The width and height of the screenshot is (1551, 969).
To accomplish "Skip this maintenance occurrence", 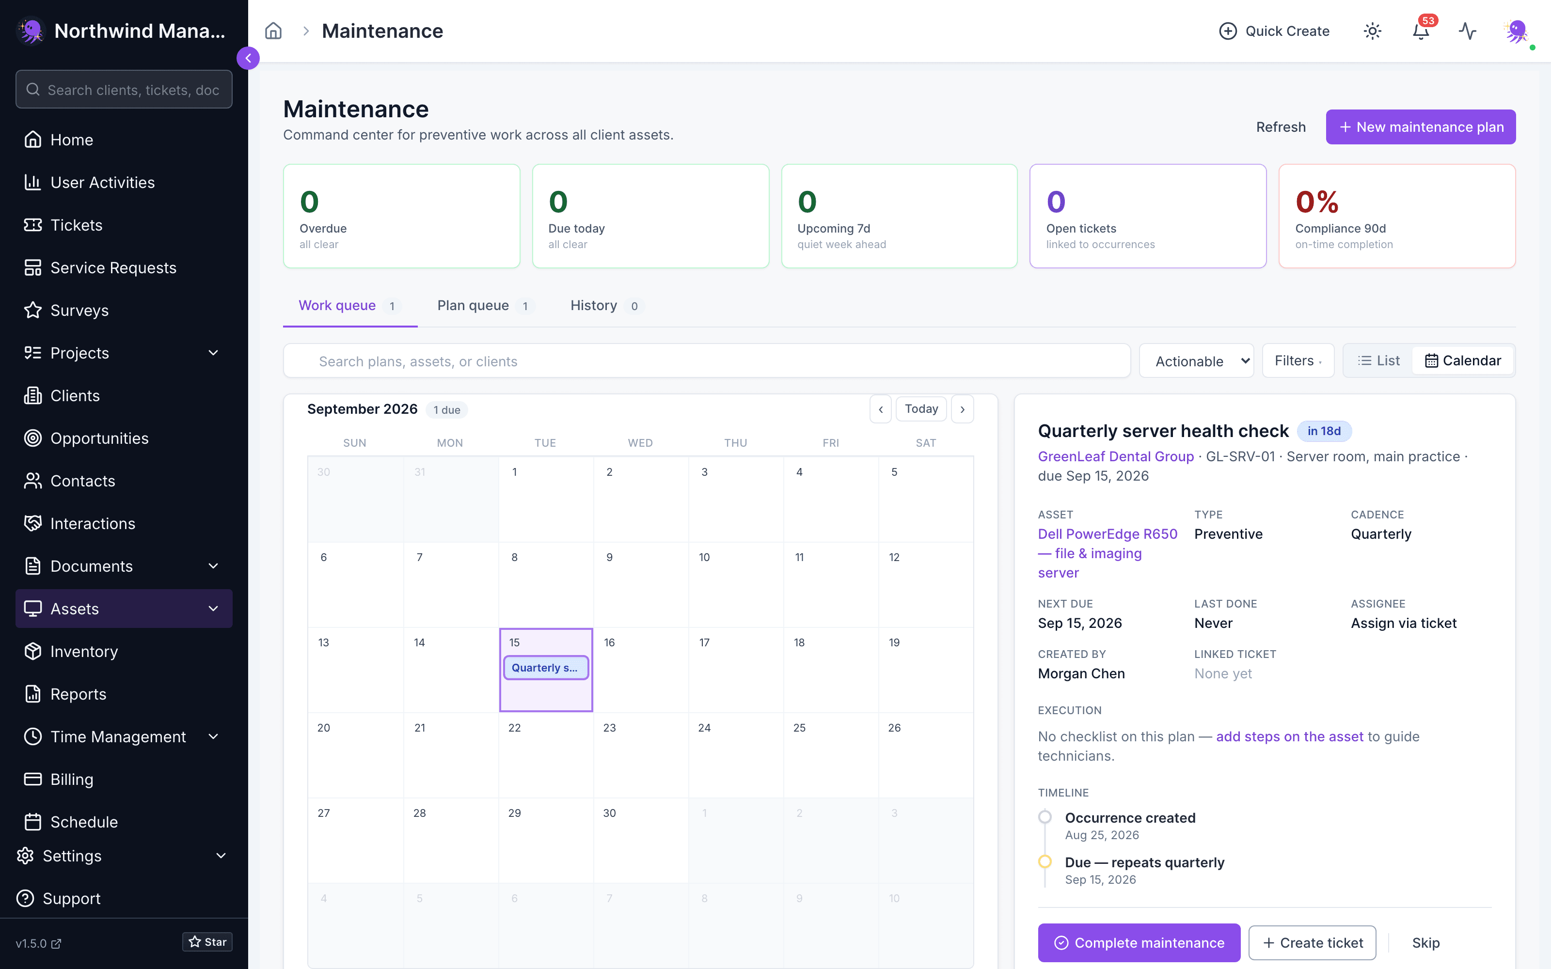I will pyautogui.click(x=1425, y=943).
